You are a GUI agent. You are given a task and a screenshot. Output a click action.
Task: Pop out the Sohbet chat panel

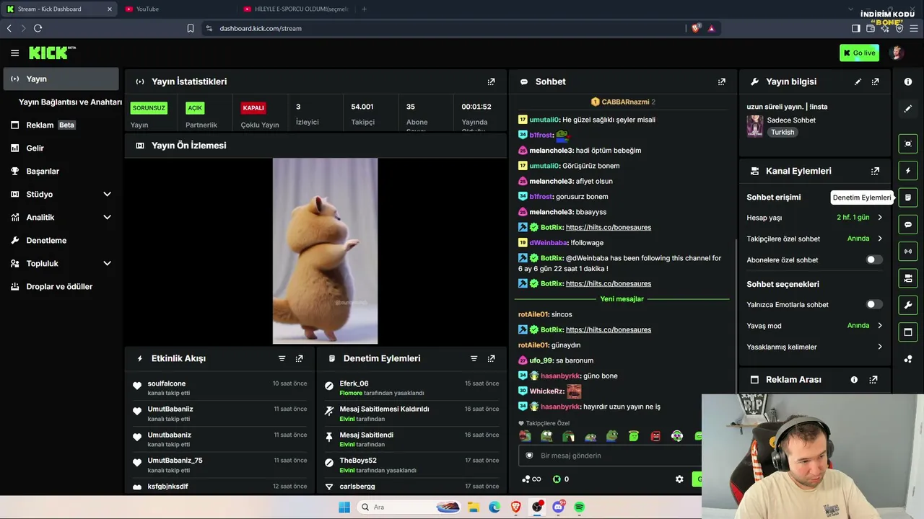(x=721, y=81)
